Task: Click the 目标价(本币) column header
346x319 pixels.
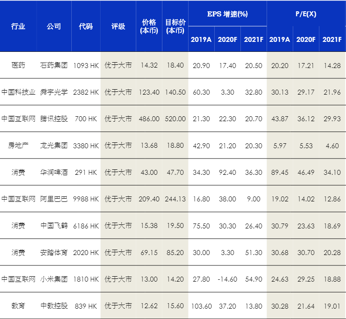Action: tap(175, 27)
